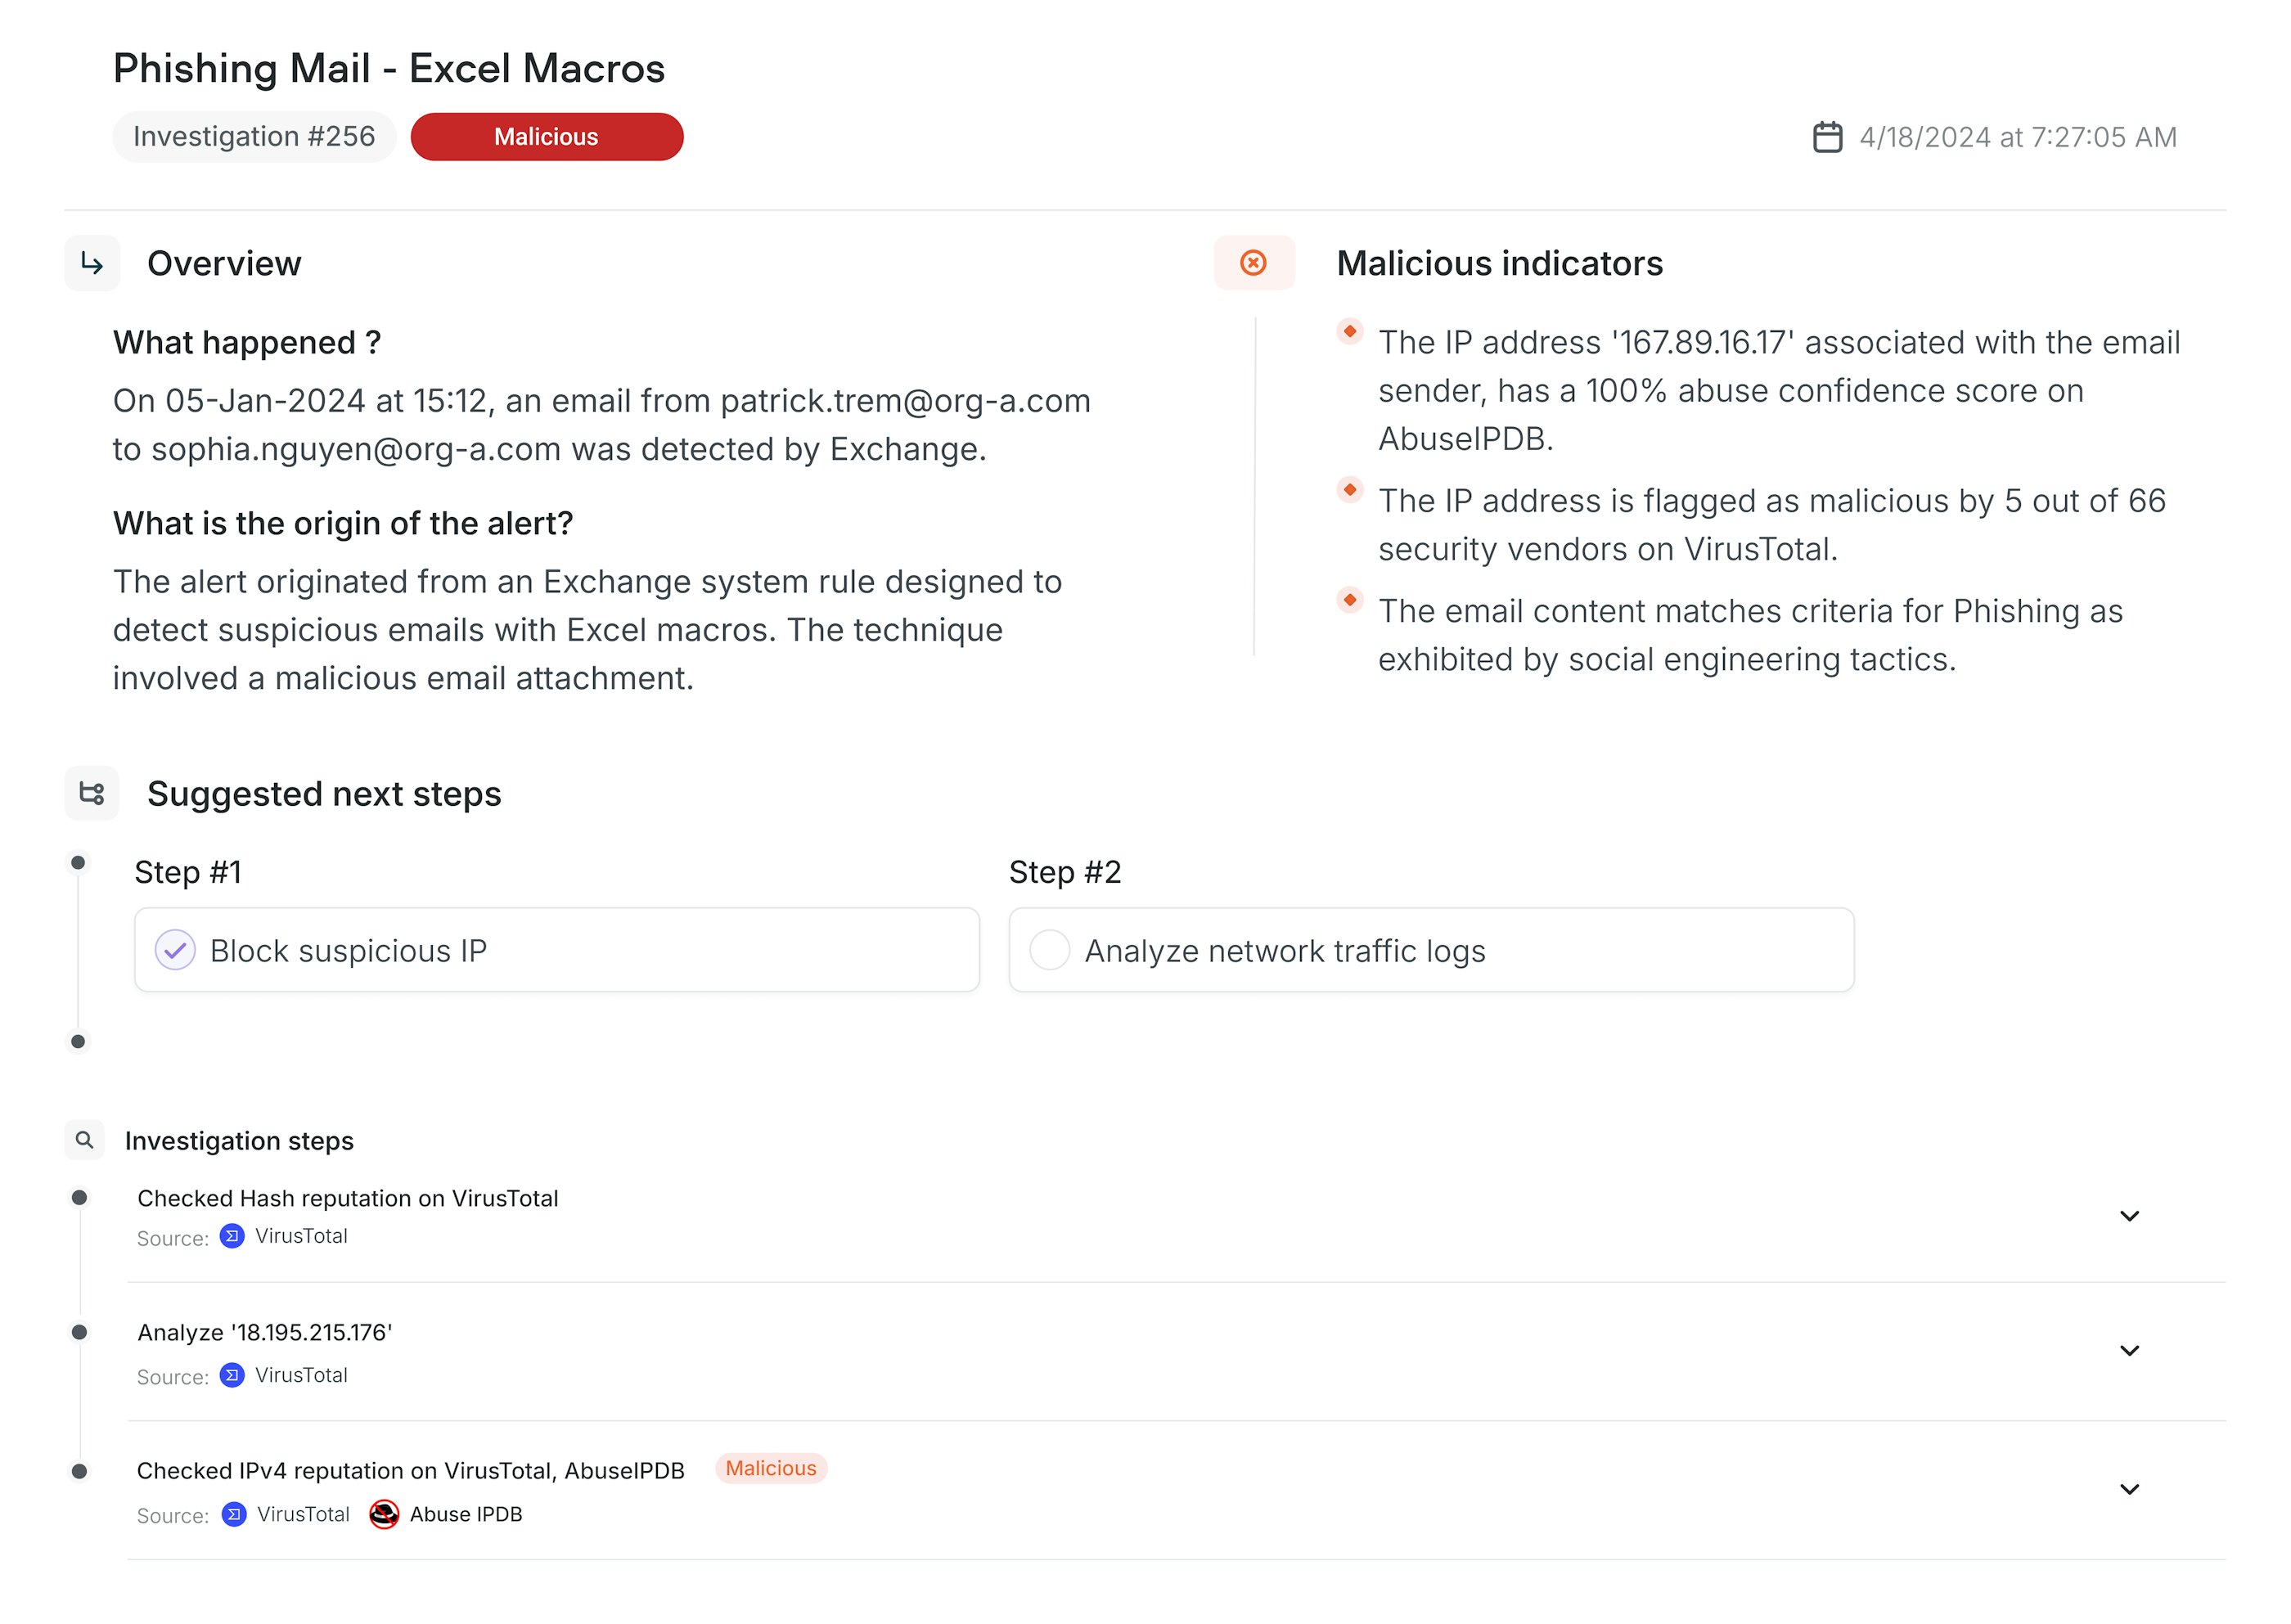Expand the Checked IPv4 reputation step

point(2129,1489)
